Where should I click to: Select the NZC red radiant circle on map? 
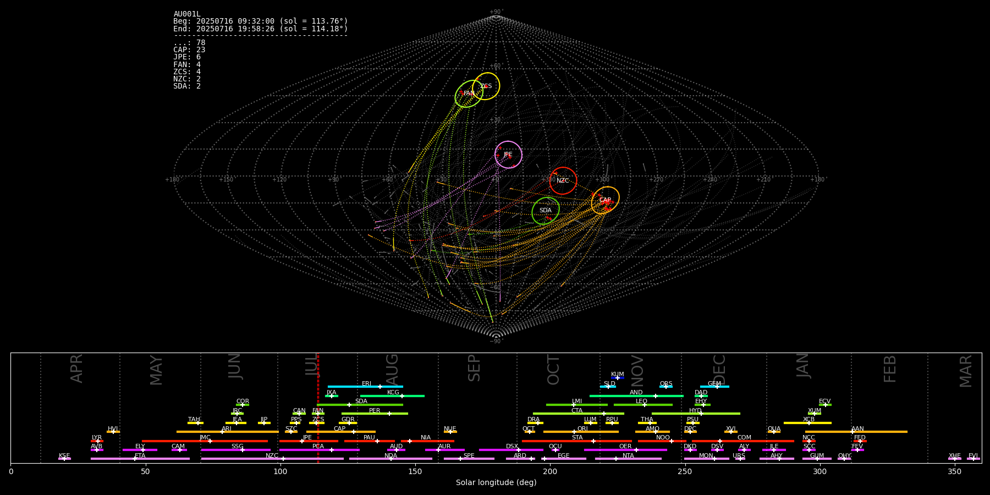click(563, 180)
